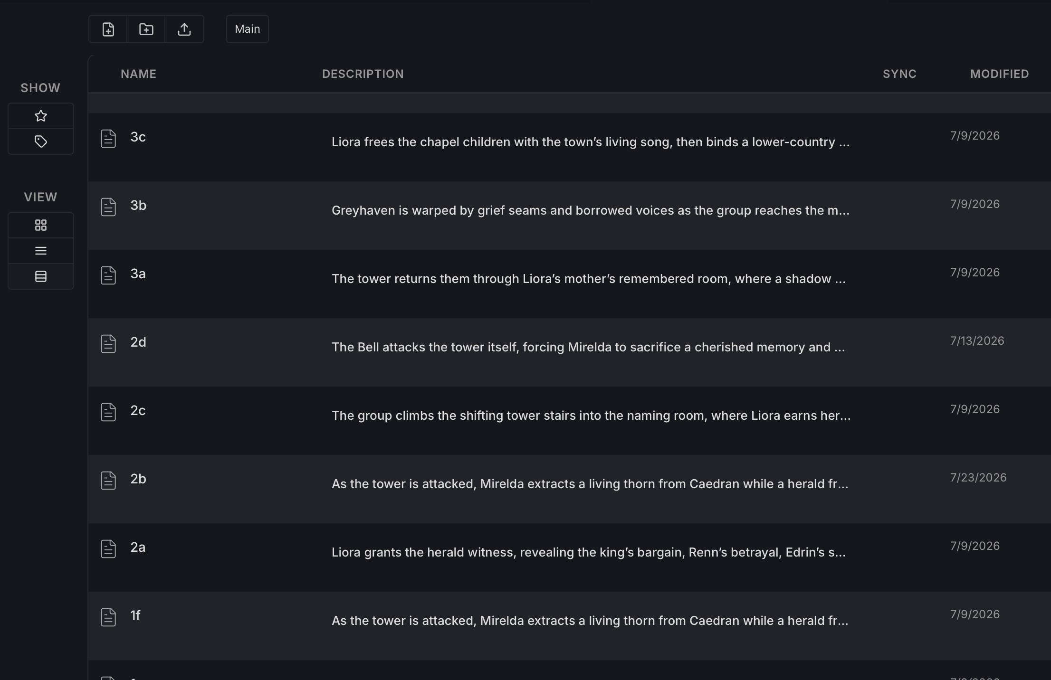Switch to grid view
Viewport: 1051px width, 680px height.
(41, 225)
